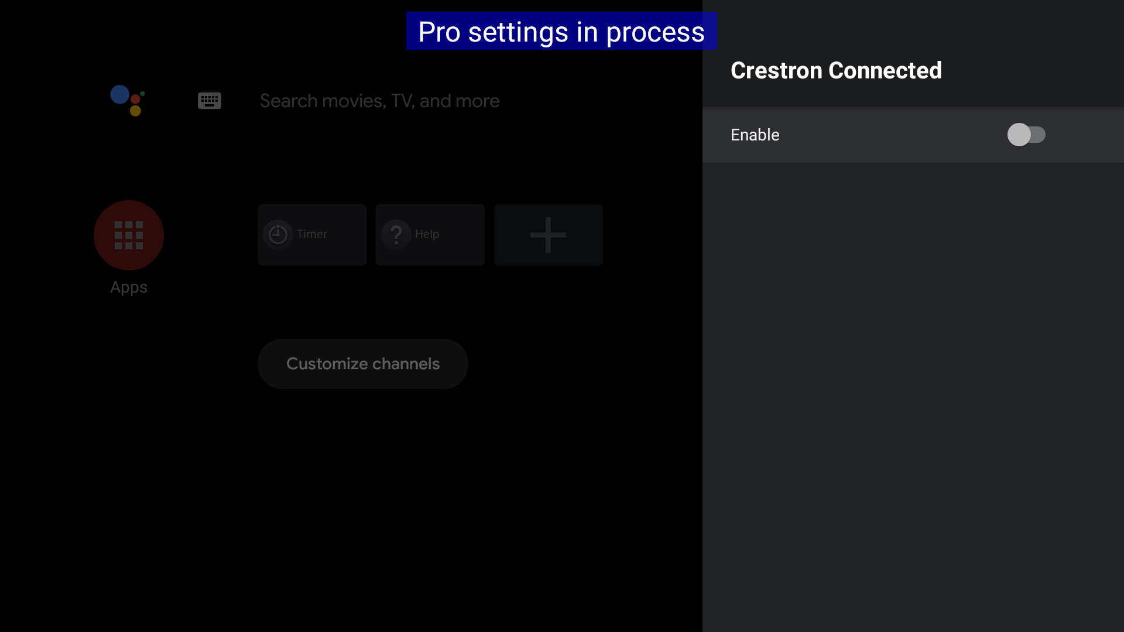Select the Enable label text

pyautogui.click(x=755, y=135)
